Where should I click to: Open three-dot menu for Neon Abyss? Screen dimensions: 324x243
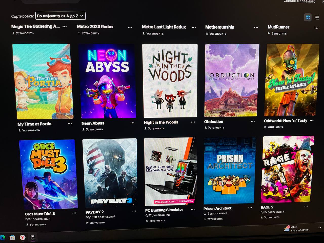[x=132, y=123]
